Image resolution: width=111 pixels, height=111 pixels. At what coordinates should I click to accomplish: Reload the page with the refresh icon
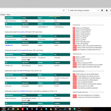[x=64, y=10]
